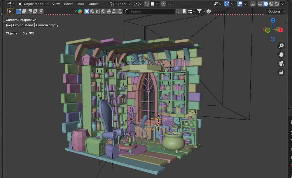Toggle camera view with the camera icon

coord(281,63)
